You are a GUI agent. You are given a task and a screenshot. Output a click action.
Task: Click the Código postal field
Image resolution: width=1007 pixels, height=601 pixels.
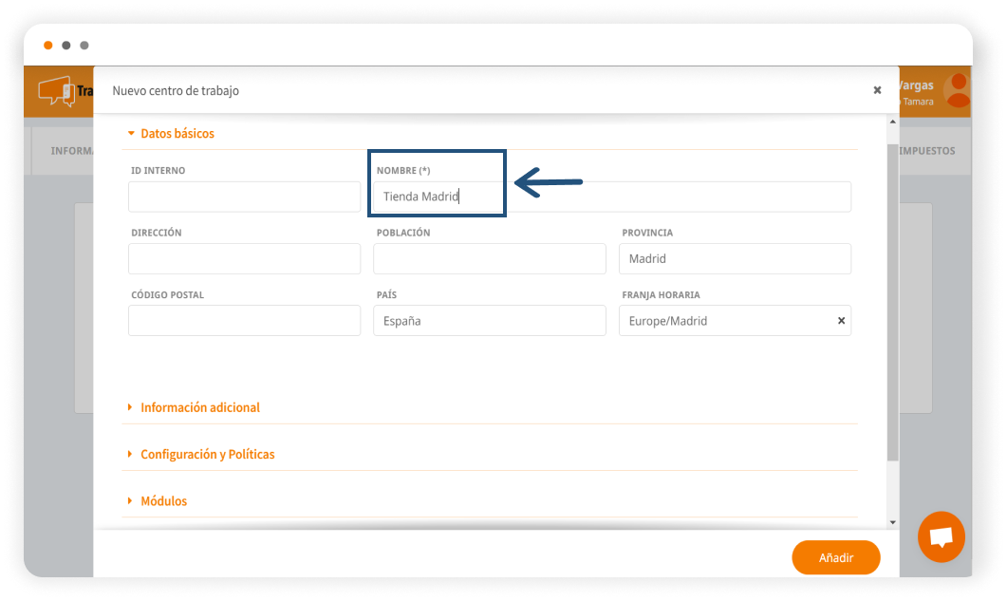244,321
